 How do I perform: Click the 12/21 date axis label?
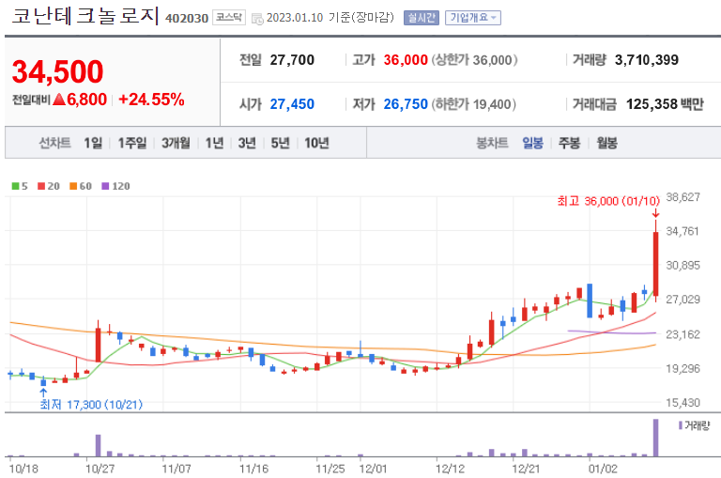coord(526,469)
